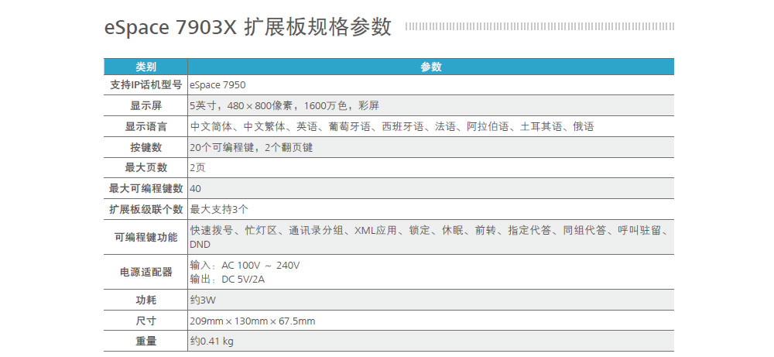The width and height of the screenshot is (774, 357).
Task: Select the 类别 column header
Action: [146, 67]
